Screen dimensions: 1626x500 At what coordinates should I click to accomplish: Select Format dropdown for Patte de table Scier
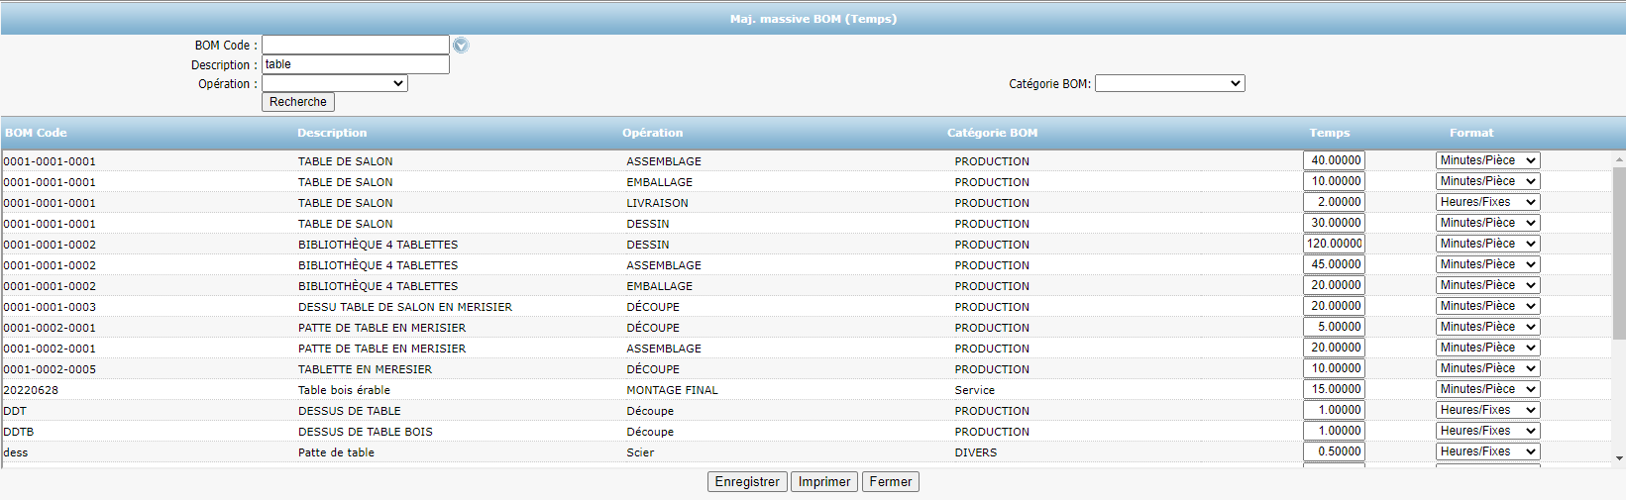1487,451
